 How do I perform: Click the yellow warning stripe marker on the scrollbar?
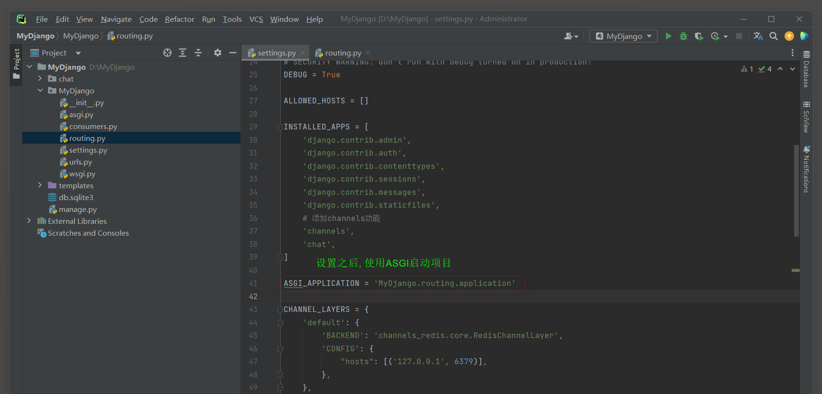coord(795,270)
